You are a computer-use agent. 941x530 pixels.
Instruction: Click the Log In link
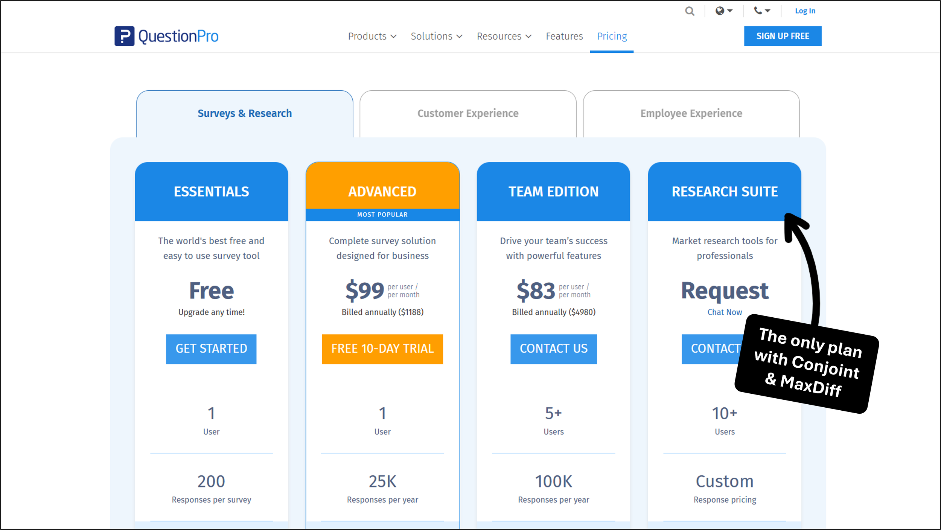(805, 11)
